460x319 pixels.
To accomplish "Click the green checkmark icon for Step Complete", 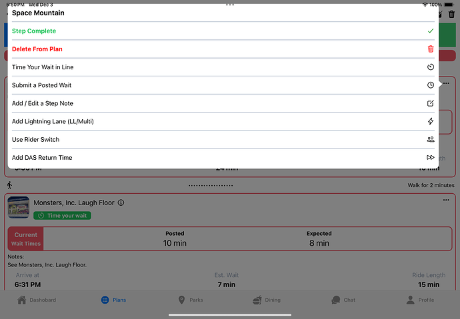I will tap(430, 31).
